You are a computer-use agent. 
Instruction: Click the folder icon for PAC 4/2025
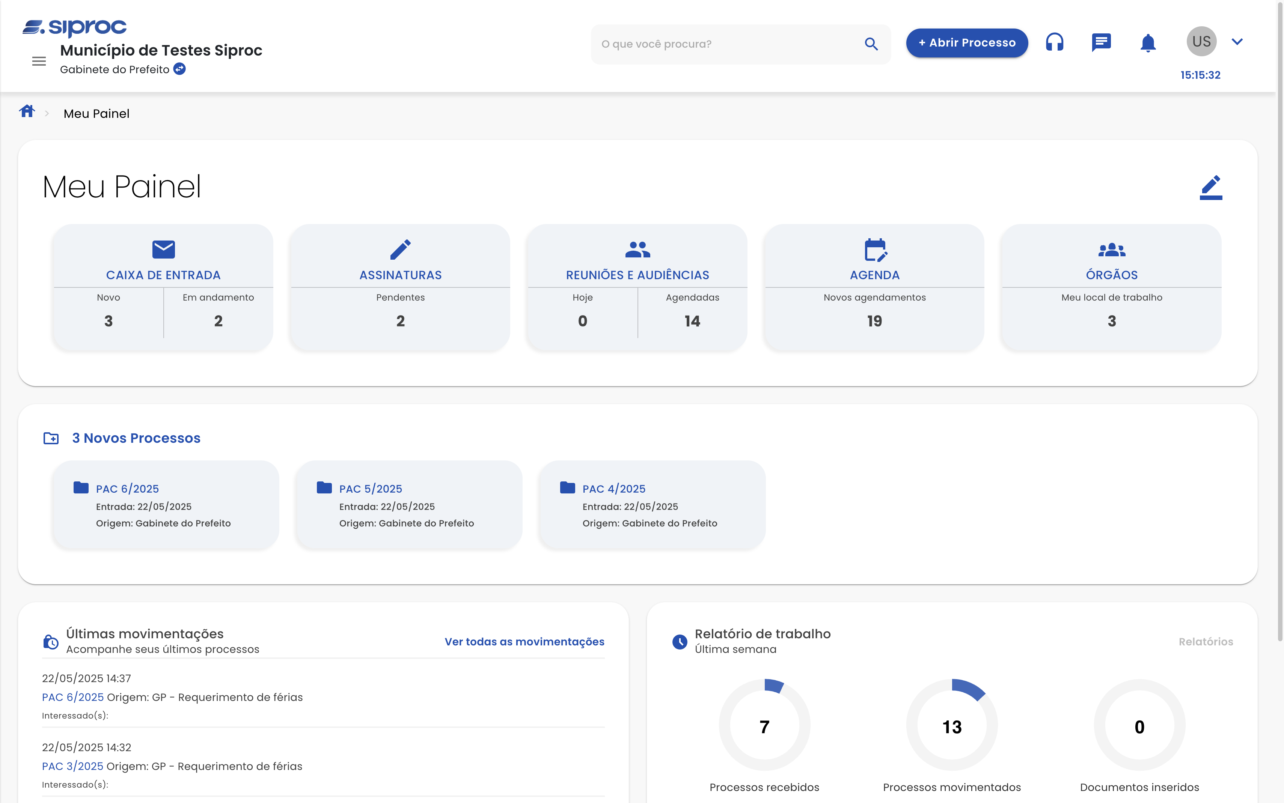coord(567,487)
